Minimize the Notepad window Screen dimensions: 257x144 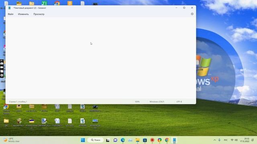(176, 8)
